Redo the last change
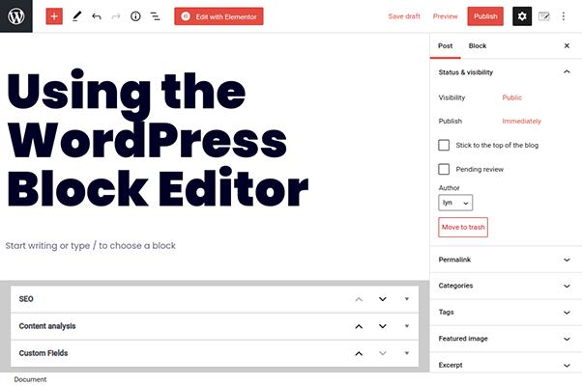This screenshot has height=386, width=582. (x=116, y=16)
